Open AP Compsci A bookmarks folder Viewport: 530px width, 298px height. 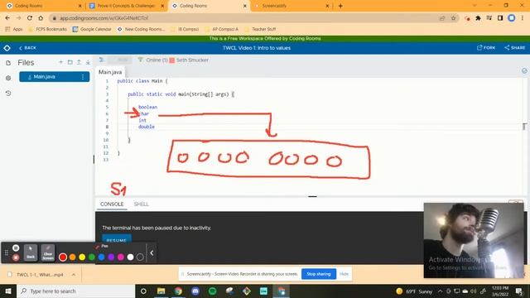click(x=221, y=29)
